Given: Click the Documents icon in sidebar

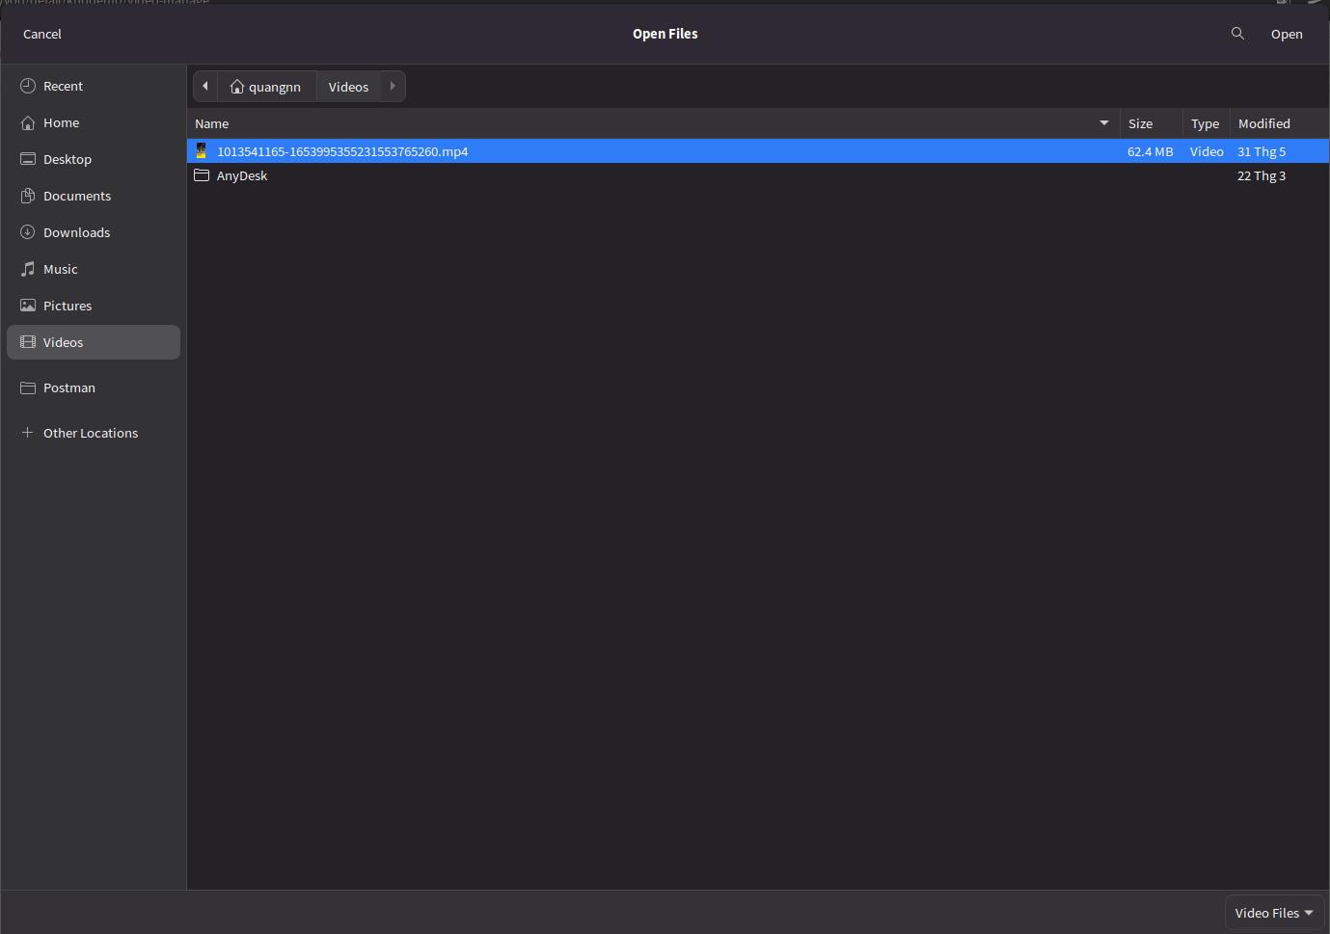Looking at the screenshot, I should [x=28, y=196].
